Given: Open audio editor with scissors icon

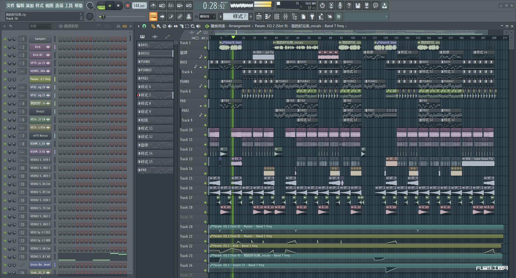Looking at the screenshot, I should point(331,5).
